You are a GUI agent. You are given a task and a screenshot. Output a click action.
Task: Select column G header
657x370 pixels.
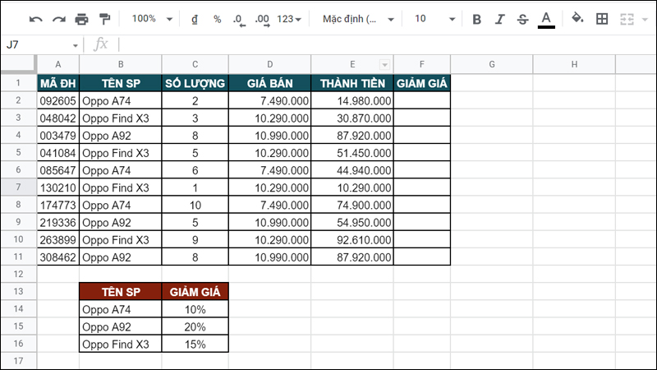coord(491,65)
